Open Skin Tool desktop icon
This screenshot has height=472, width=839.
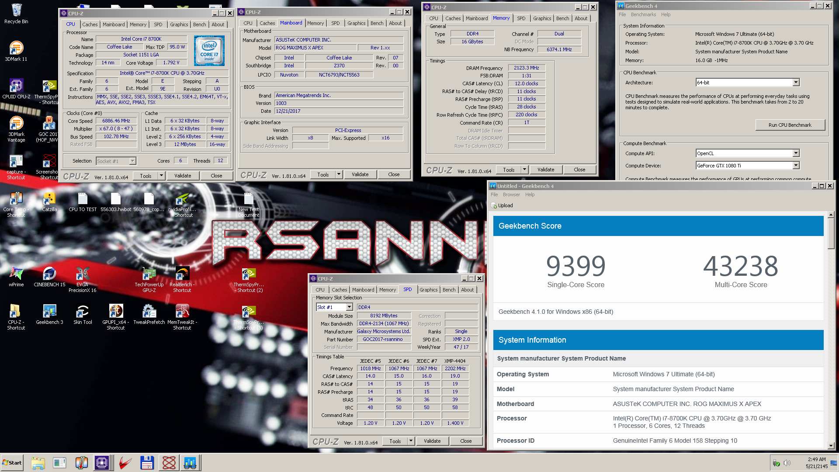[83, 314]
